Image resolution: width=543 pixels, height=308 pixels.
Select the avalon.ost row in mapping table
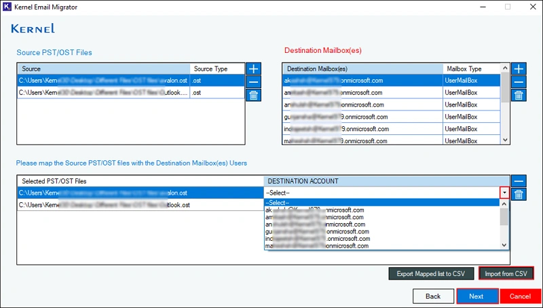coord(141,193)
